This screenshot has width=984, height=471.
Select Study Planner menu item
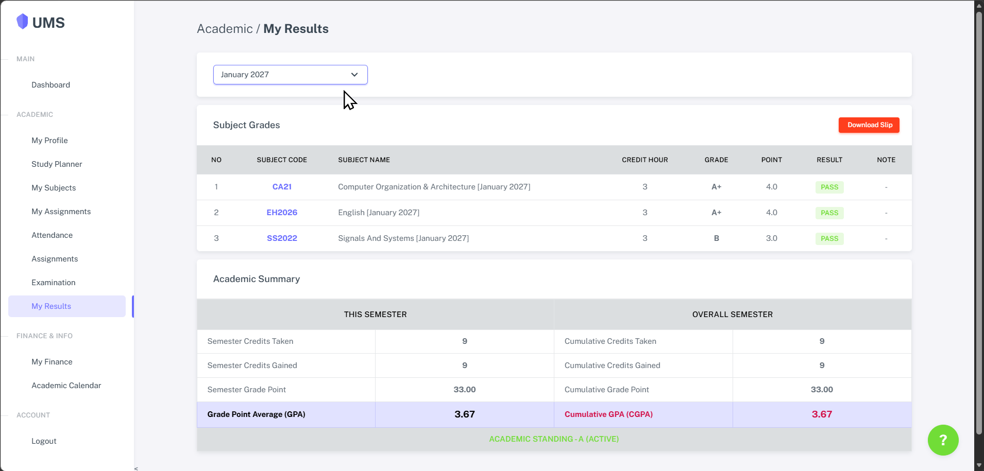(57, 164)
